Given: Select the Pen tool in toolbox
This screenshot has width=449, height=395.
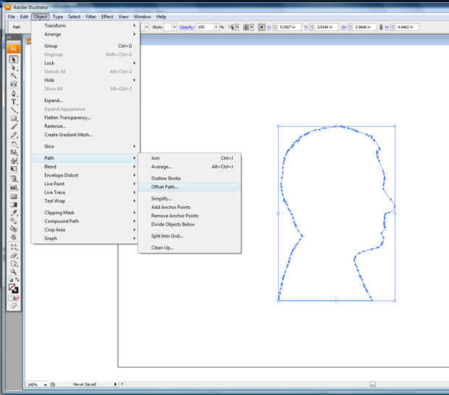Looking at the screenshot, I should 13,93.
